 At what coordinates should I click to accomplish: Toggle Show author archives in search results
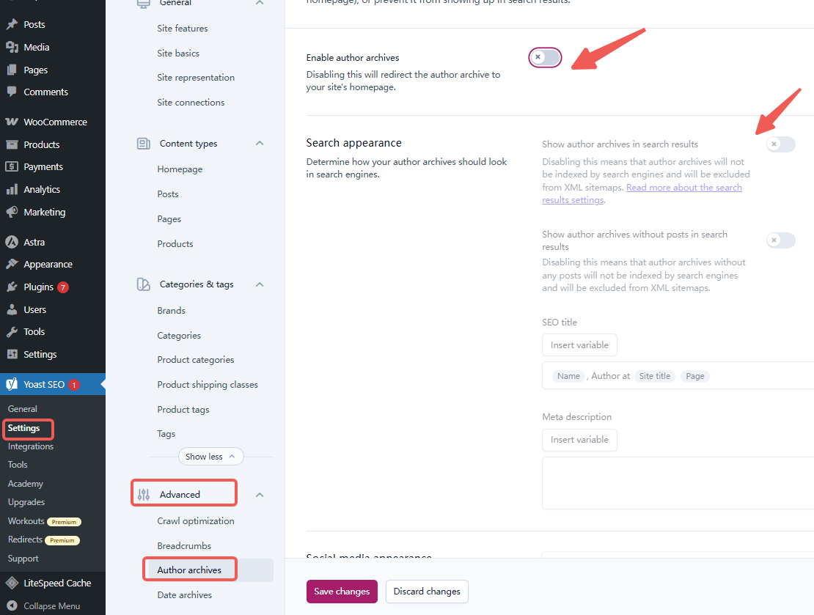[780, 144]
